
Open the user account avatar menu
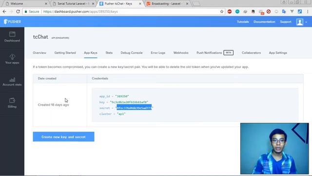point(301,22)
